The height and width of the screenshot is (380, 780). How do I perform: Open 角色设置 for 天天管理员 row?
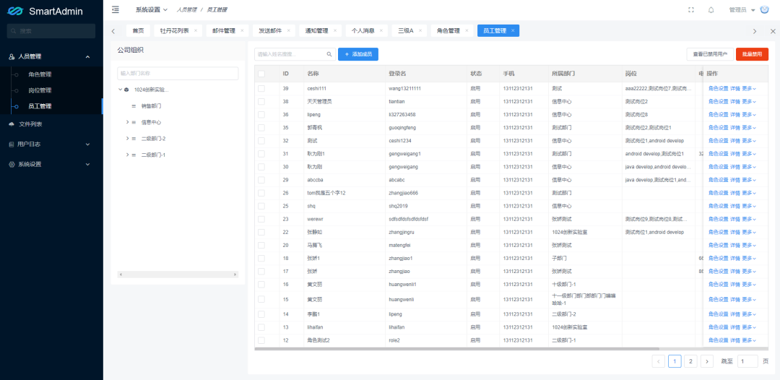719,101
